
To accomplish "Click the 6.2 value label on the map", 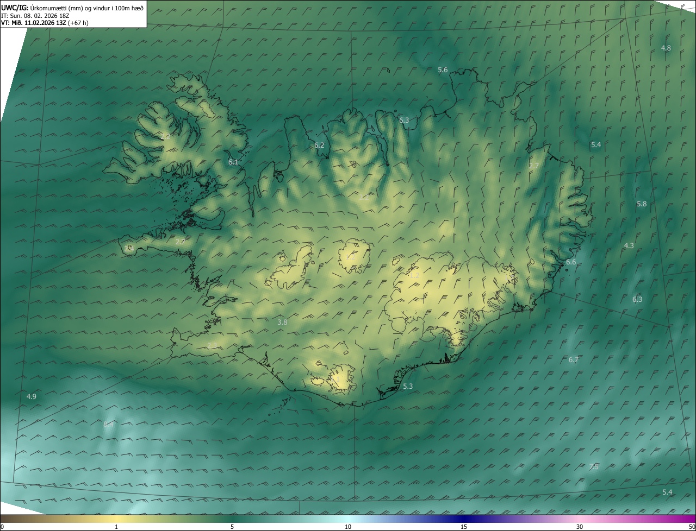I will 319,145.
